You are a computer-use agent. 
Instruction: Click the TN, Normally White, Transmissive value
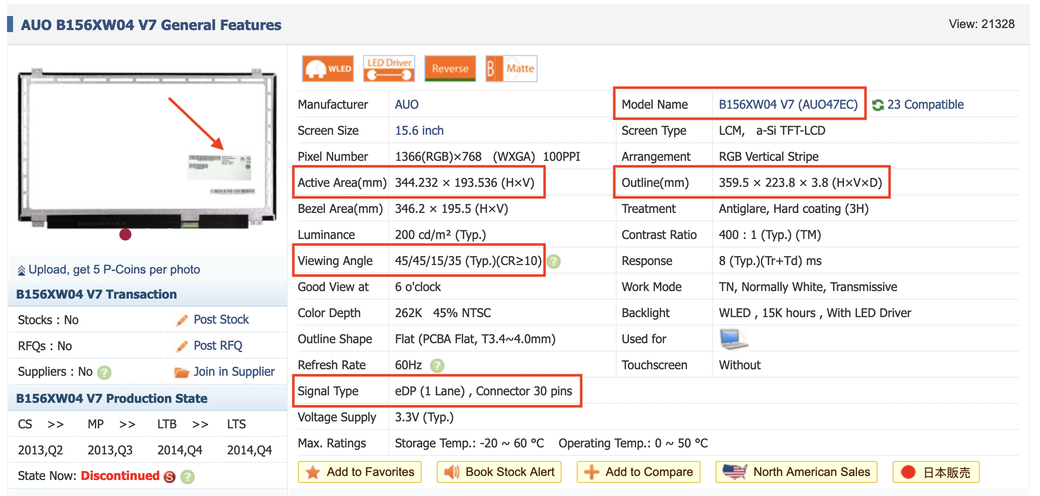(x=808, y=287)
